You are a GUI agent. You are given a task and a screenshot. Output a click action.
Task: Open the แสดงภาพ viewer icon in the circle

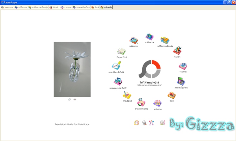tap(134, 41)
